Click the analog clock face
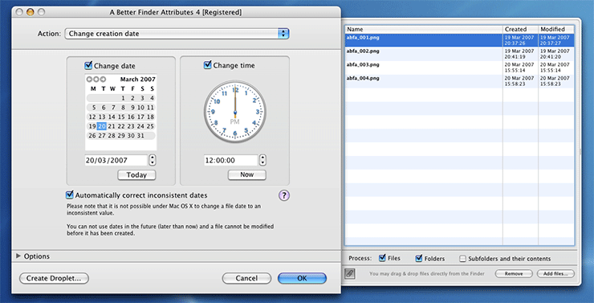The image size is (594, 303). [x=235, y=113]
